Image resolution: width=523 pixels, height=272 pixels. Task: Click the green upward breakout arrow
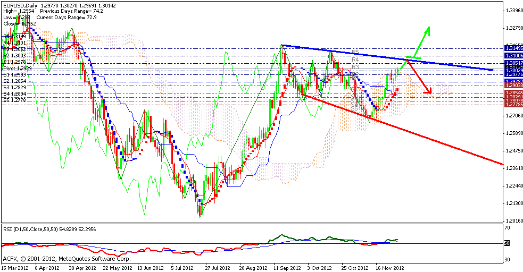[x=423, y=41]
